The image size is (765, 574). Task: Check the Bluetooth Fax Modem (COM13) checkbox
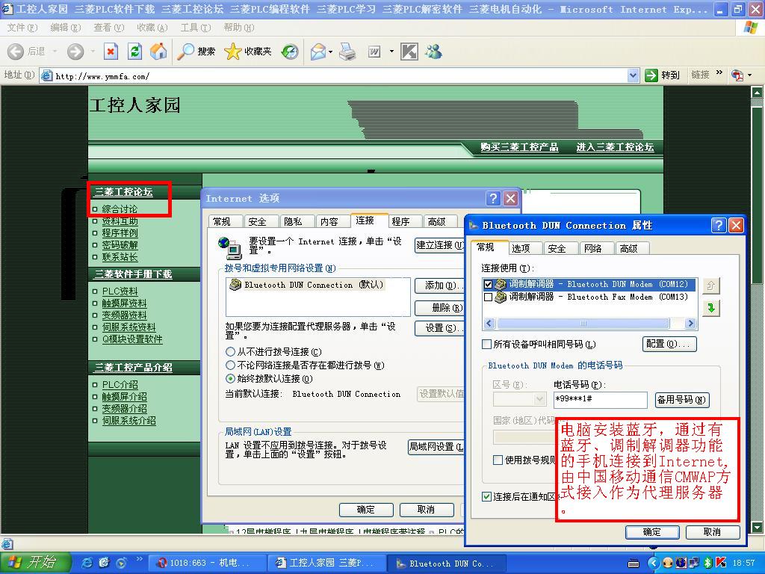click(489, 297)
